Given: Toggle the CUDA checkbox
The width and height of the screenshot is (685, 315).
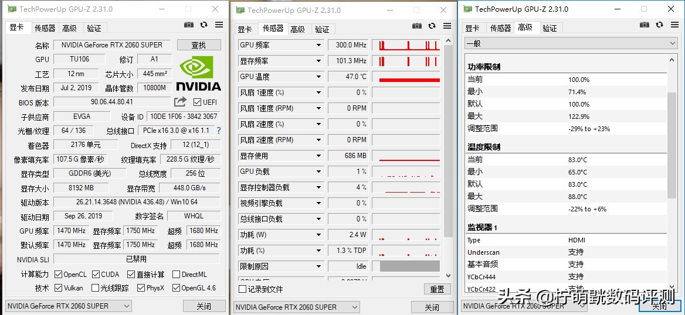Looking at the screenshot, I should tap(96, 275).
